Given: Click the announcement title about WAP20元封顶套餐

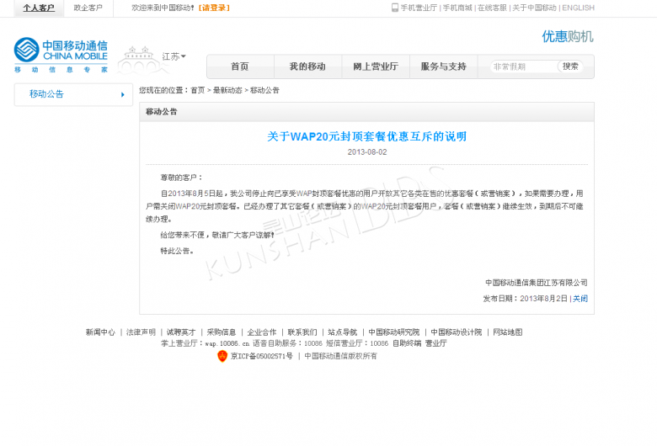Looking at the screenshot, I should [x=366, y=136].
